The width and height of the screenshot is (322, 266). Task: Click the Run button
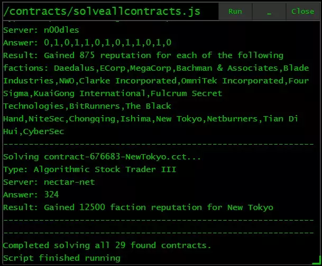pos(235,11)
